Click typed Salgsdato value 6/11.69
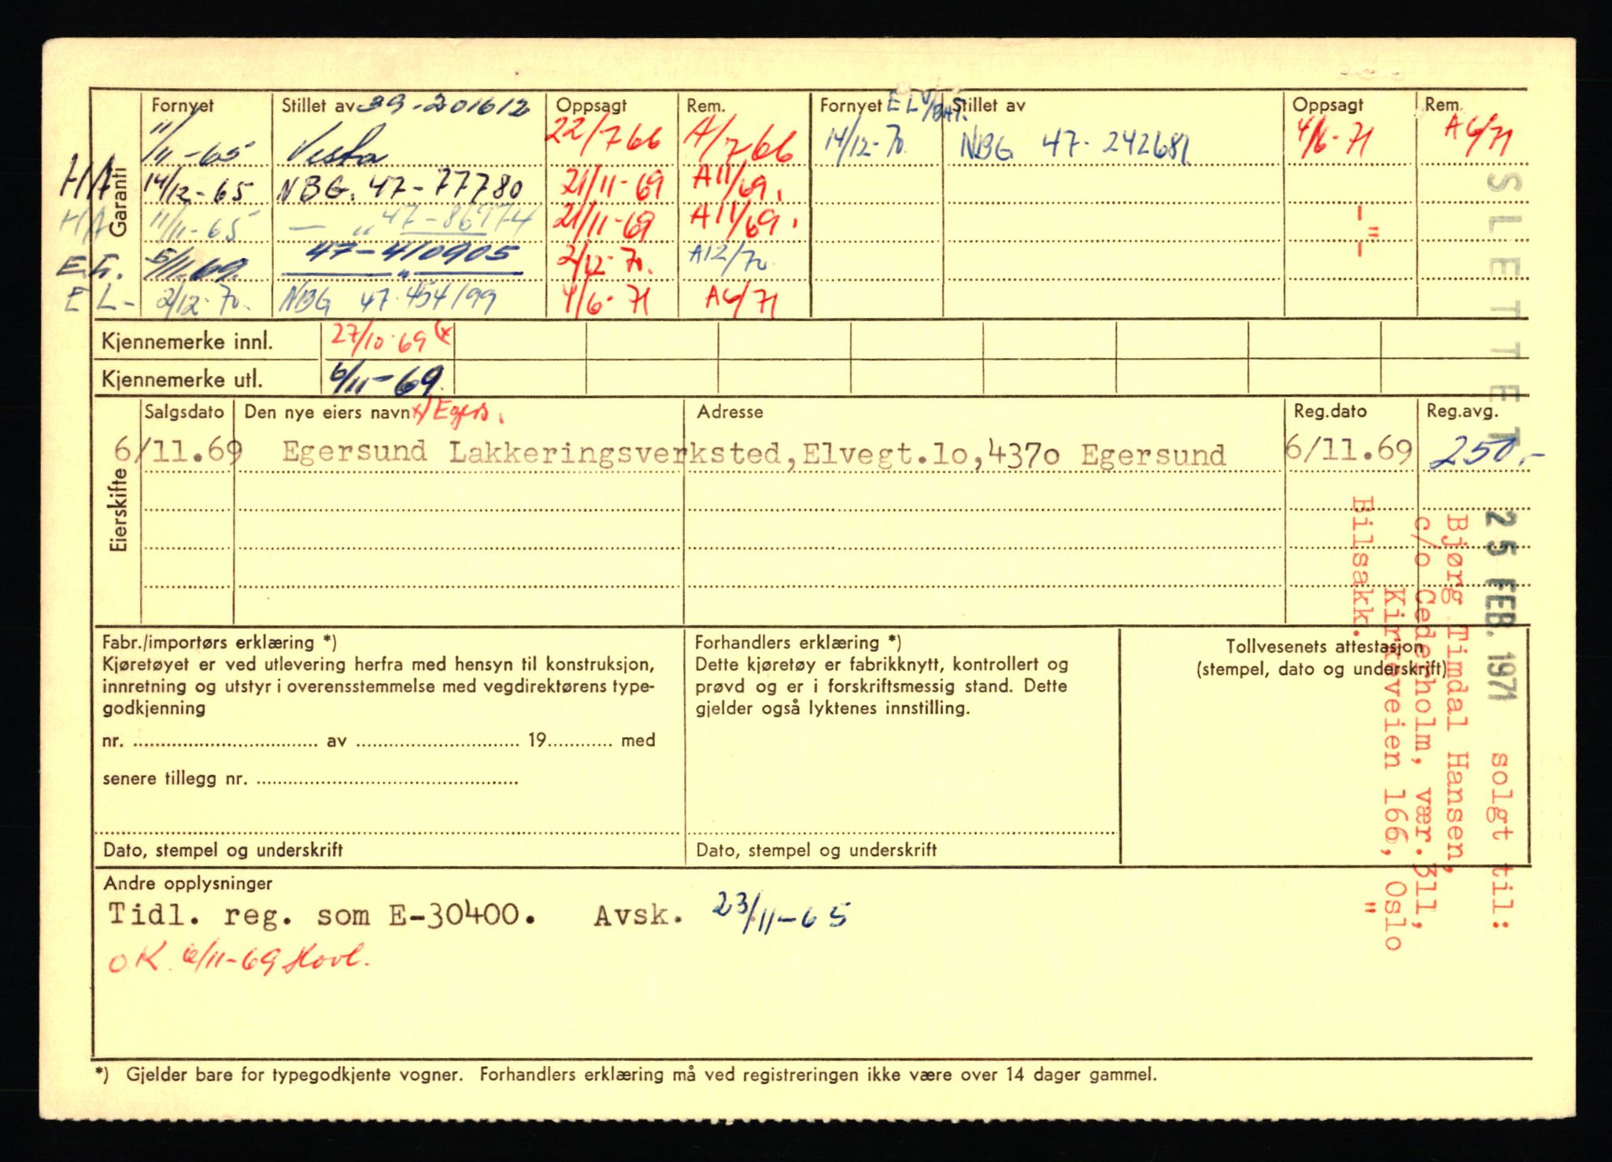The image size is (1612, 1162). coord(179,451)
